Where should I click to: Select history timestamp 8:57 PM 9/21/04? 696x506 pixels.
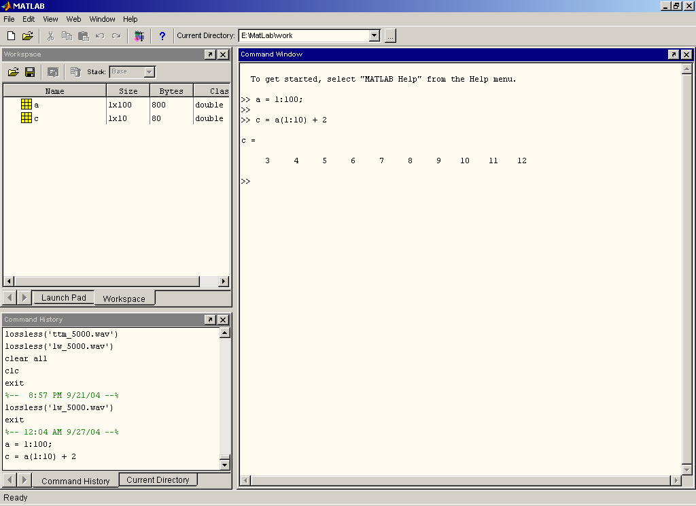(x=62, y=395)
